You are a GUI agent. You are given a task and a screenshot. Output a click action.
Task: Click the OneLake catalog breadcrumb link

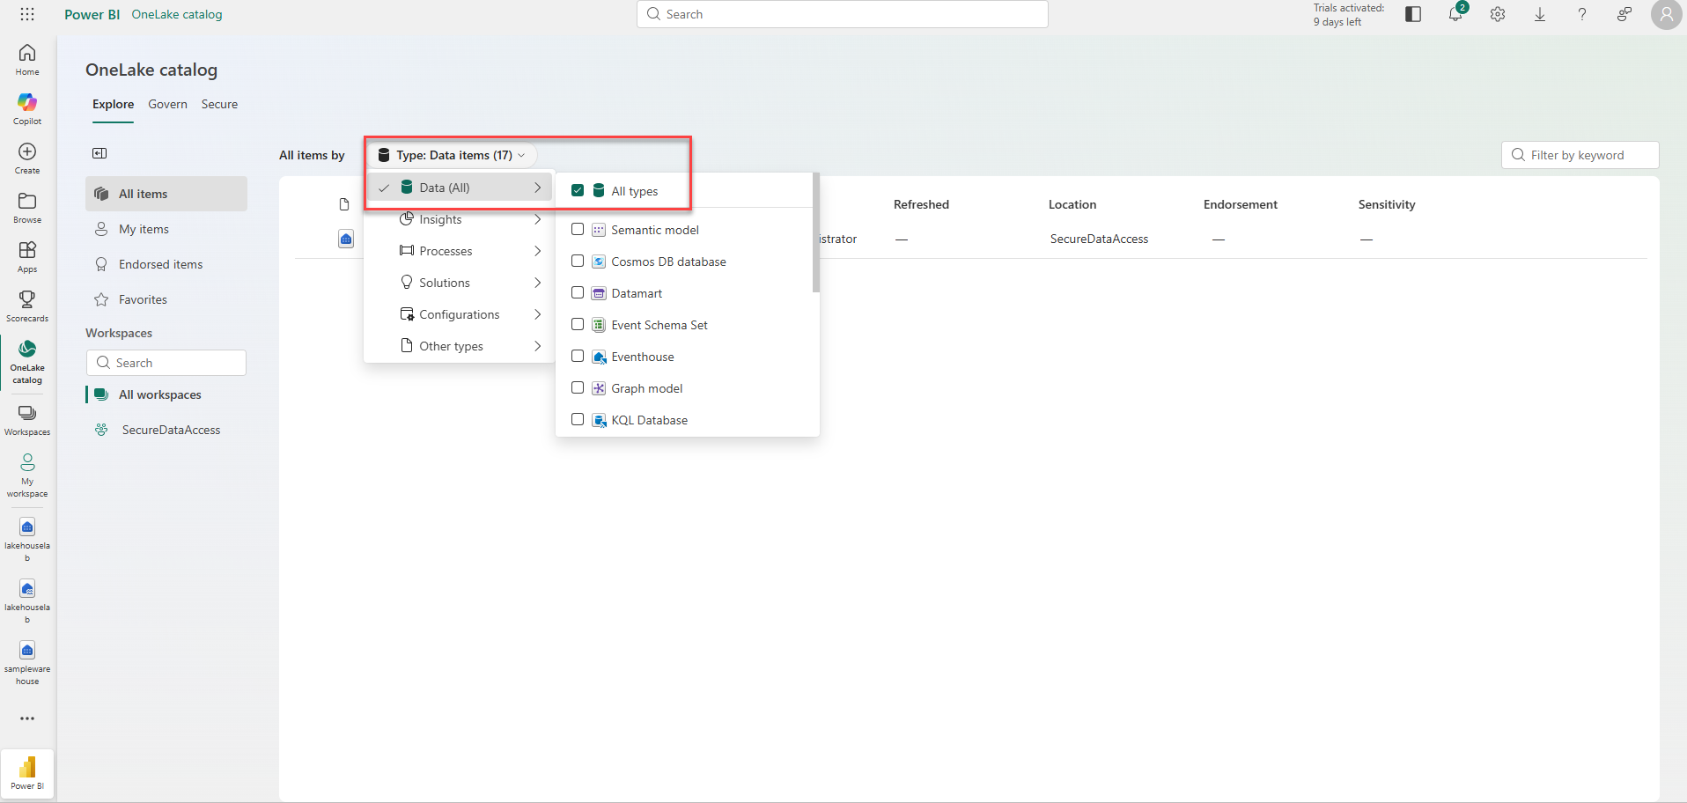[x=177, y=14]
